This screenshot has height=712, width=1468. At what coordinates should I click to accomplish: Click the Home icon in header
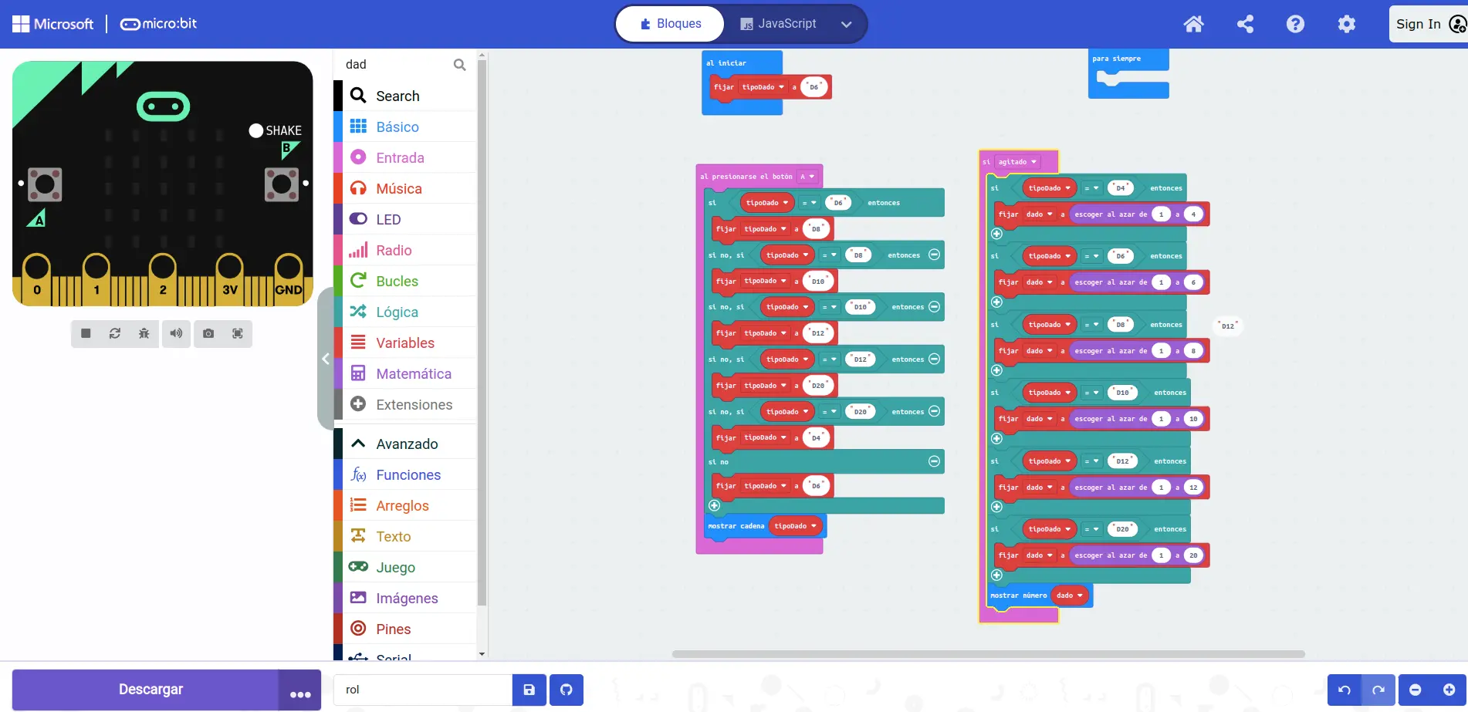coord(1193,24)
